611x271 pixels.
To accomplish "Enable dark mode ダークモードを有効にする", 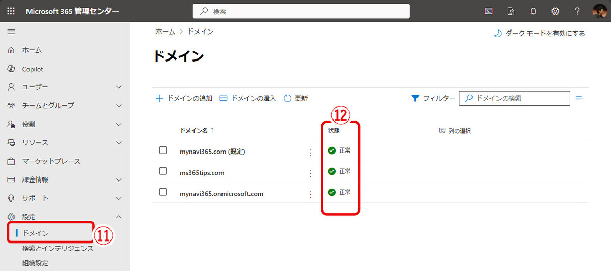I will tap(539, 33).
